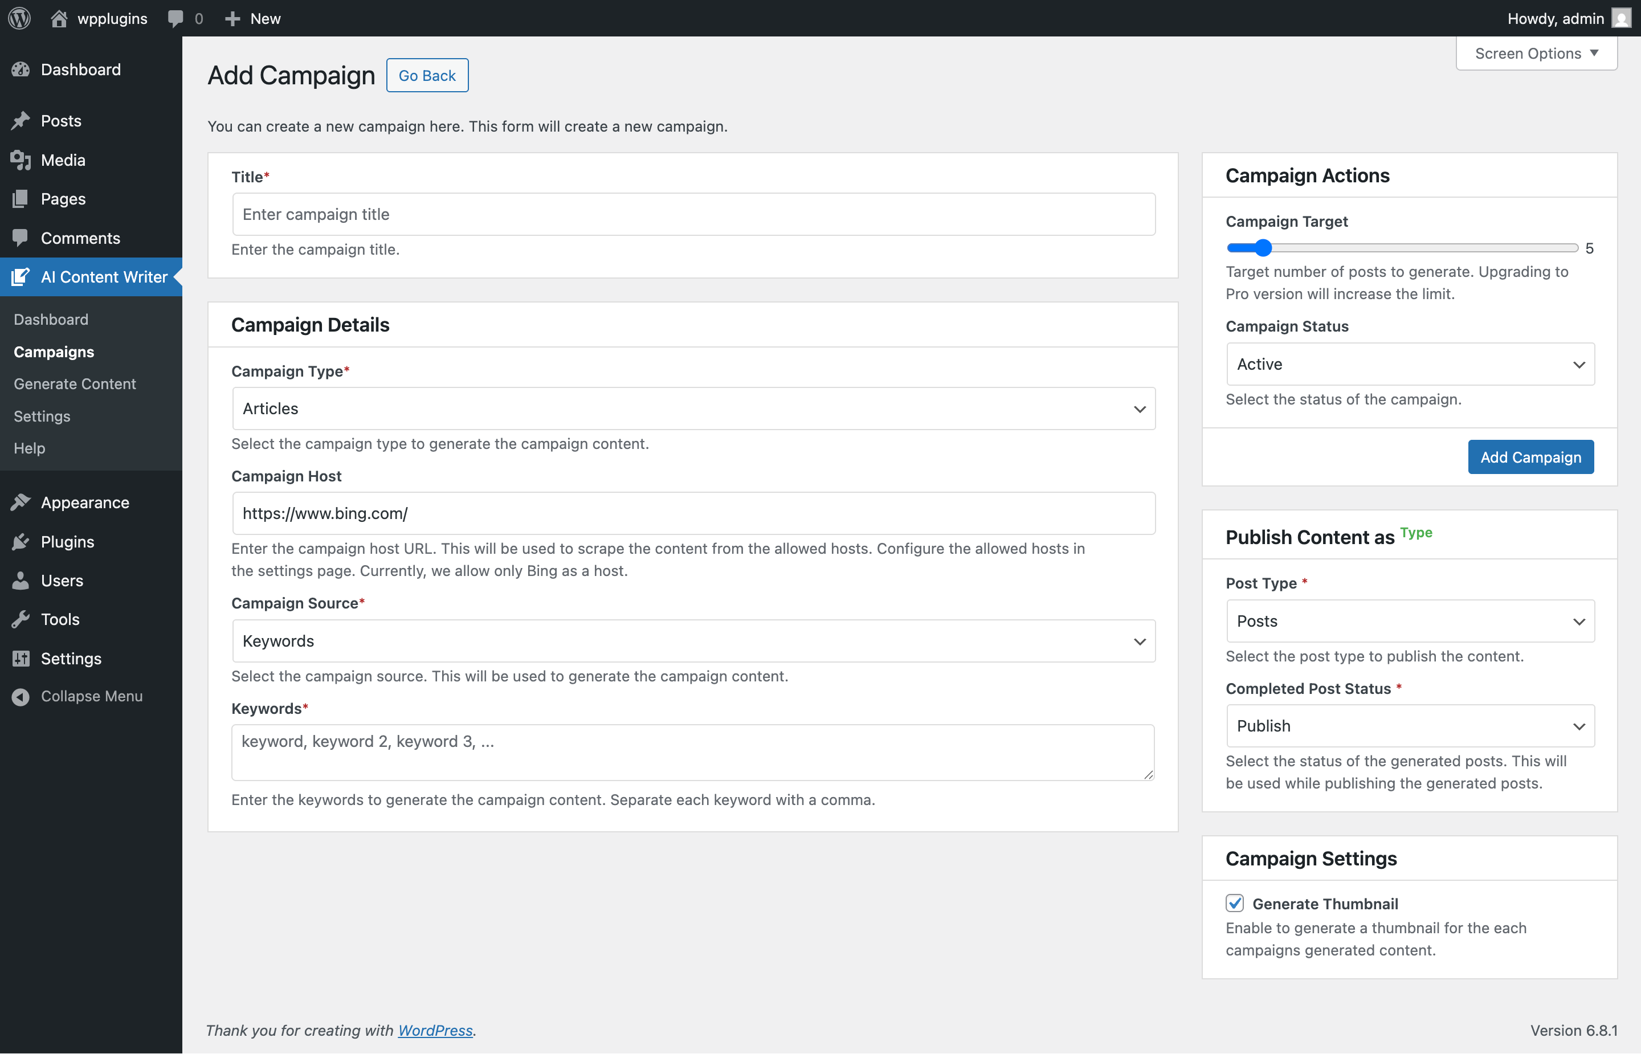Click the home icon beside wpplugins
This screenshot has width=1641, height=1054.
pyautogui.click(x=59, y=18)
